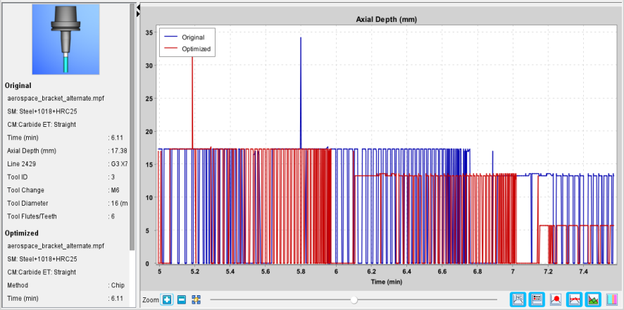Toggle the NC label chart icon
624x310 pixels.
click(x=518, y=299)
